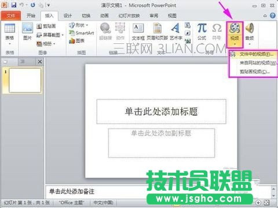Click the notes pane scroll up arrow
Viewport: 278px width, 208px height.
273,188
